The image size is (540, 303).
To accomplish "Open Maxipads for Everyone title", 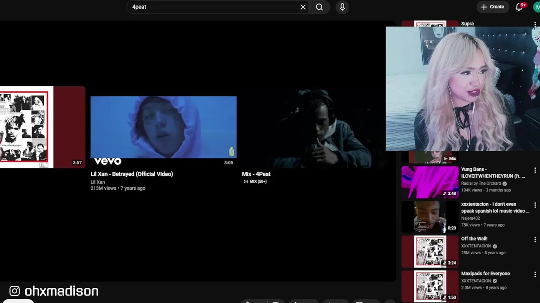I will (x=485, y=274).
